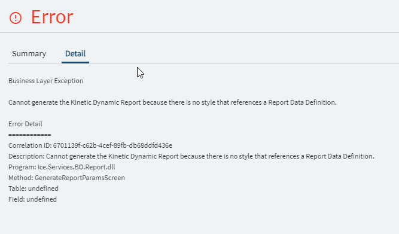
Task: Click the Ice.Services.BO.Report.dll text
Action: (77, 167)
